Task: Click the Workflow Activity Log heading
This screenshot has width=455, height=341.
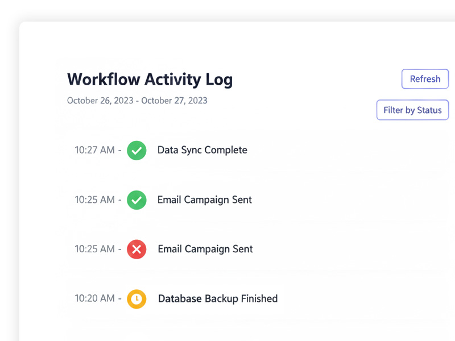Action: click(150, 80)
